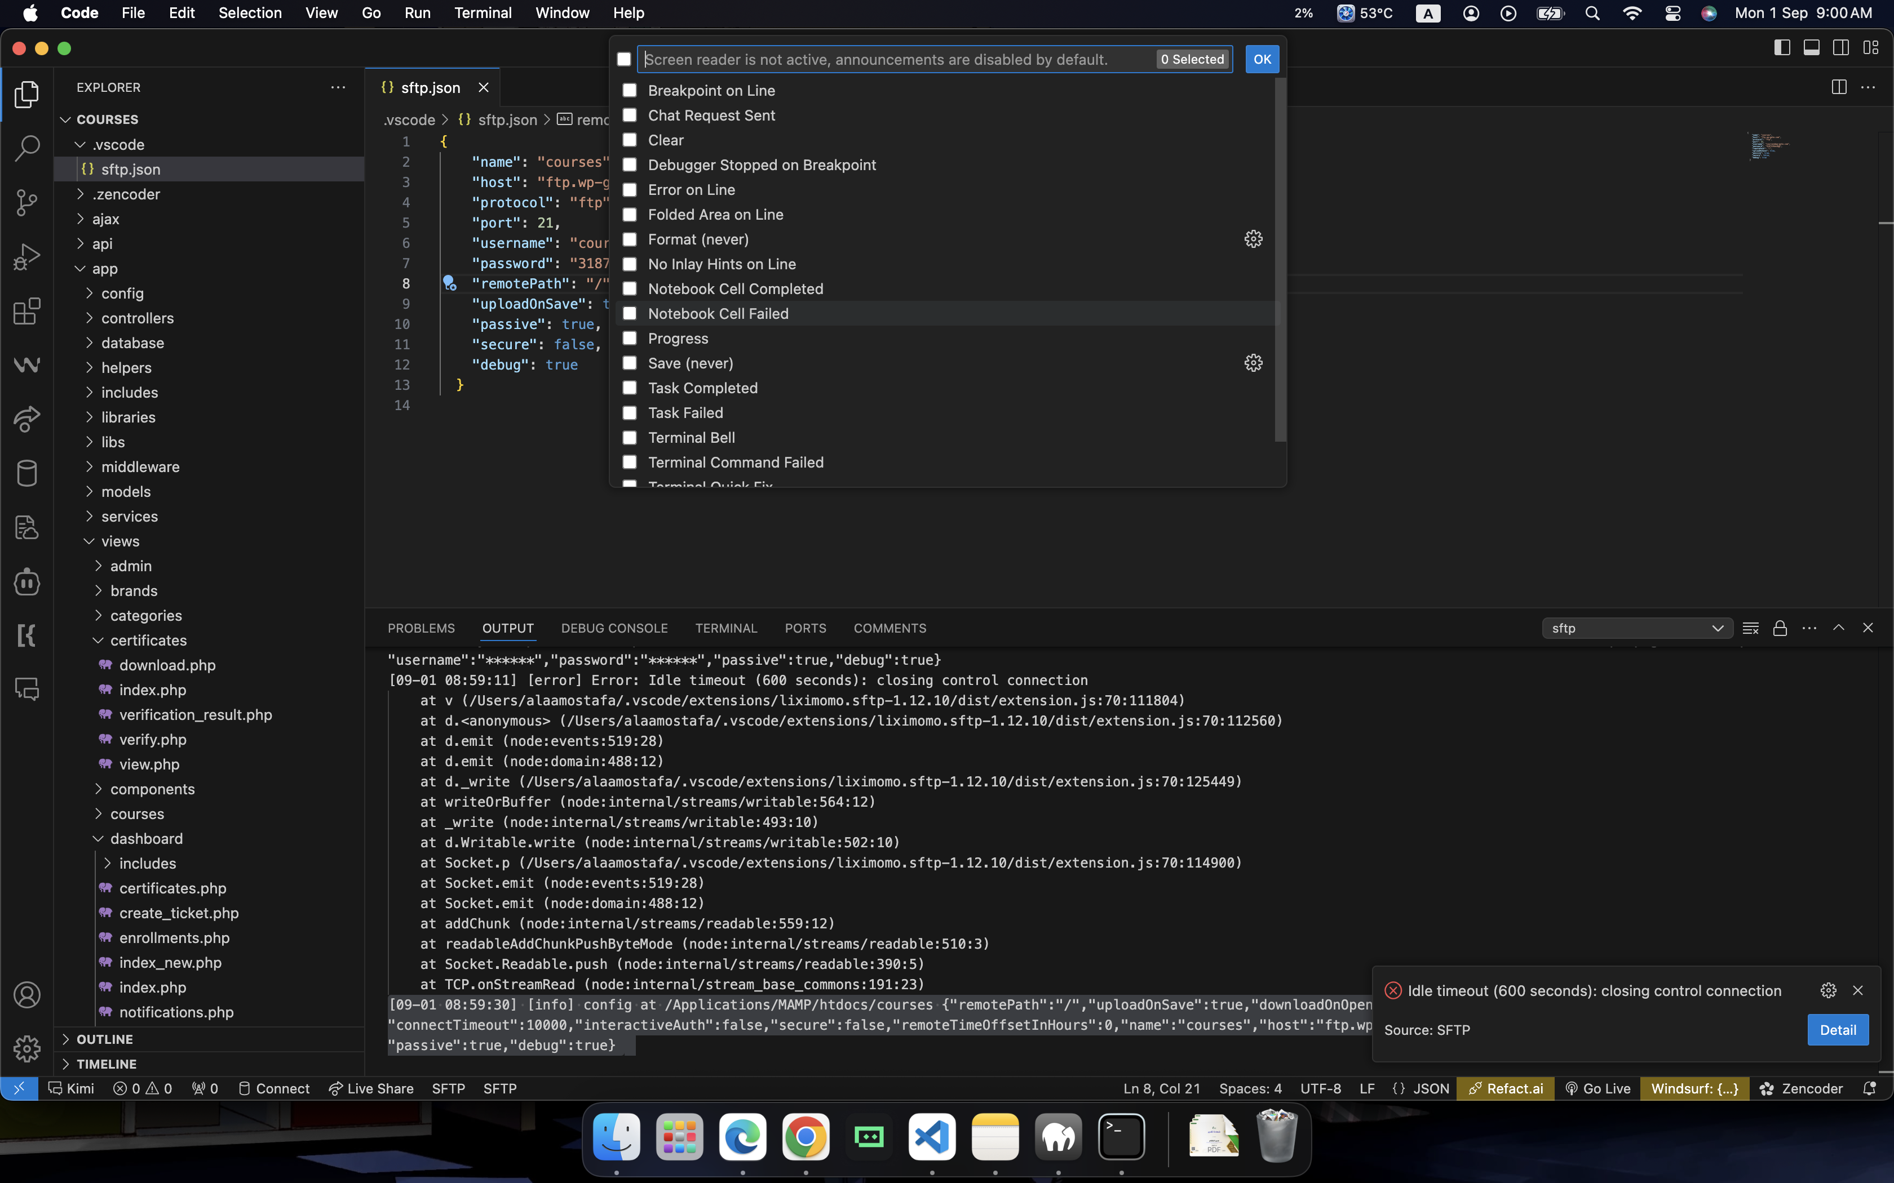
Task: Toggle the output scroll lock icon
Action: pyautogui.click(x=1780, y=628)
